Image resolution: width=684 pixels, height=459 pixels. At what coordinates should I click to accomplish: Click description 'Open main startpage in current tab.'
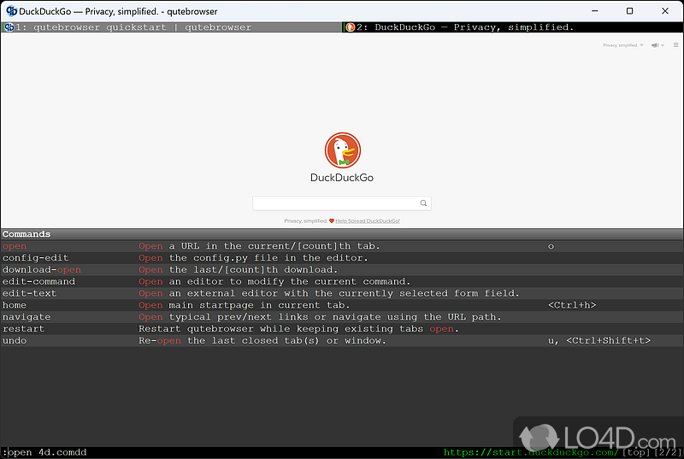pos(245,305)
